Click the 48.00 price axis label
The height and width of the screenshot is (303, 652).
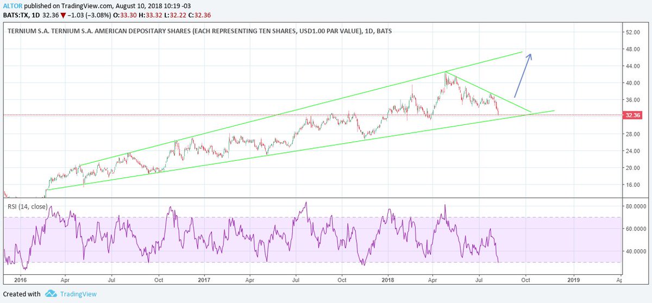pos(634,49)
